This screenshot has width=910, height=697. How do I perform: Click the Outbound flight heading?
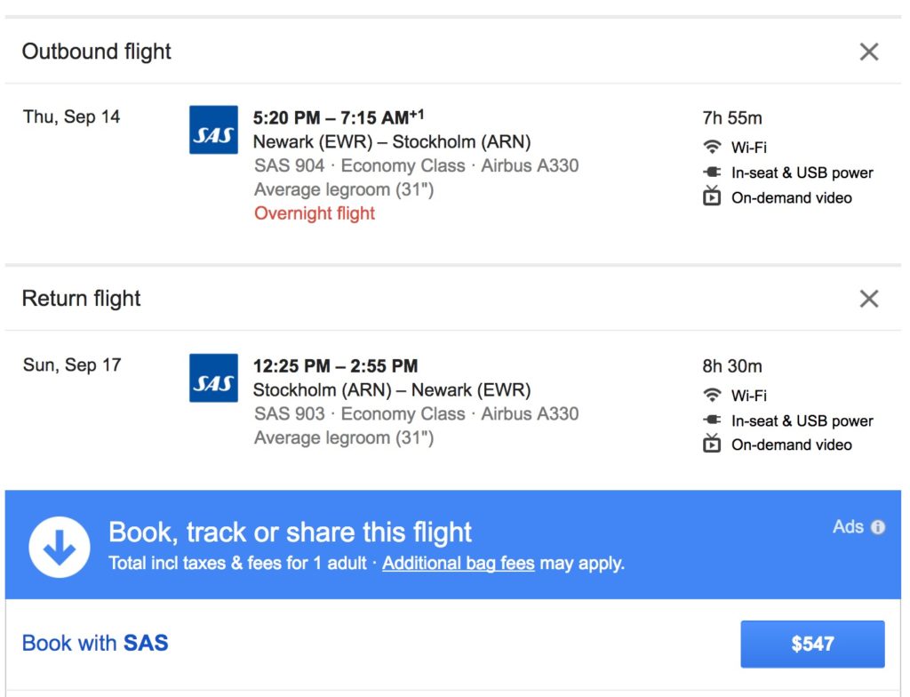point(97,52)
